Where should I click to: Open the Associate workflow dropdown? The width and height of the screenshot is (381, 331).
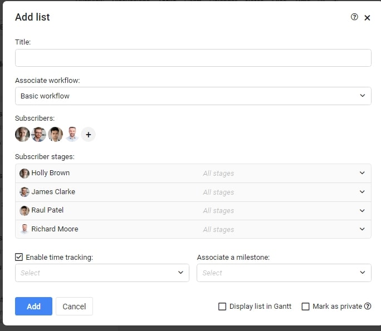pyautogui.click(x=193, y=96)
